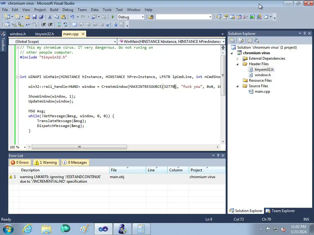Select the LNK4075 warning row
Screen dimensions: 314x235
coord(117,179)
